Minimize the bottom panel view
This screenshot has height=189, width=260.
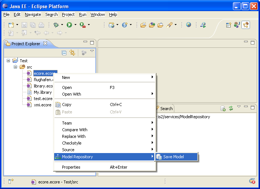pos(246,106)
